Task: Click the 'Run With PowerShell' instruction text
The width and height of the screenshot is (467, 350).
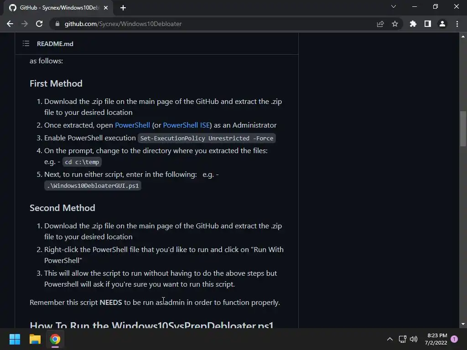Action: pyautogui.click(x=164, y=255)
